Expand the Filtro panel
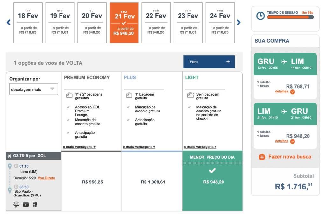The width and height of the screenshot is (326, 214). [x=209, y=62]
